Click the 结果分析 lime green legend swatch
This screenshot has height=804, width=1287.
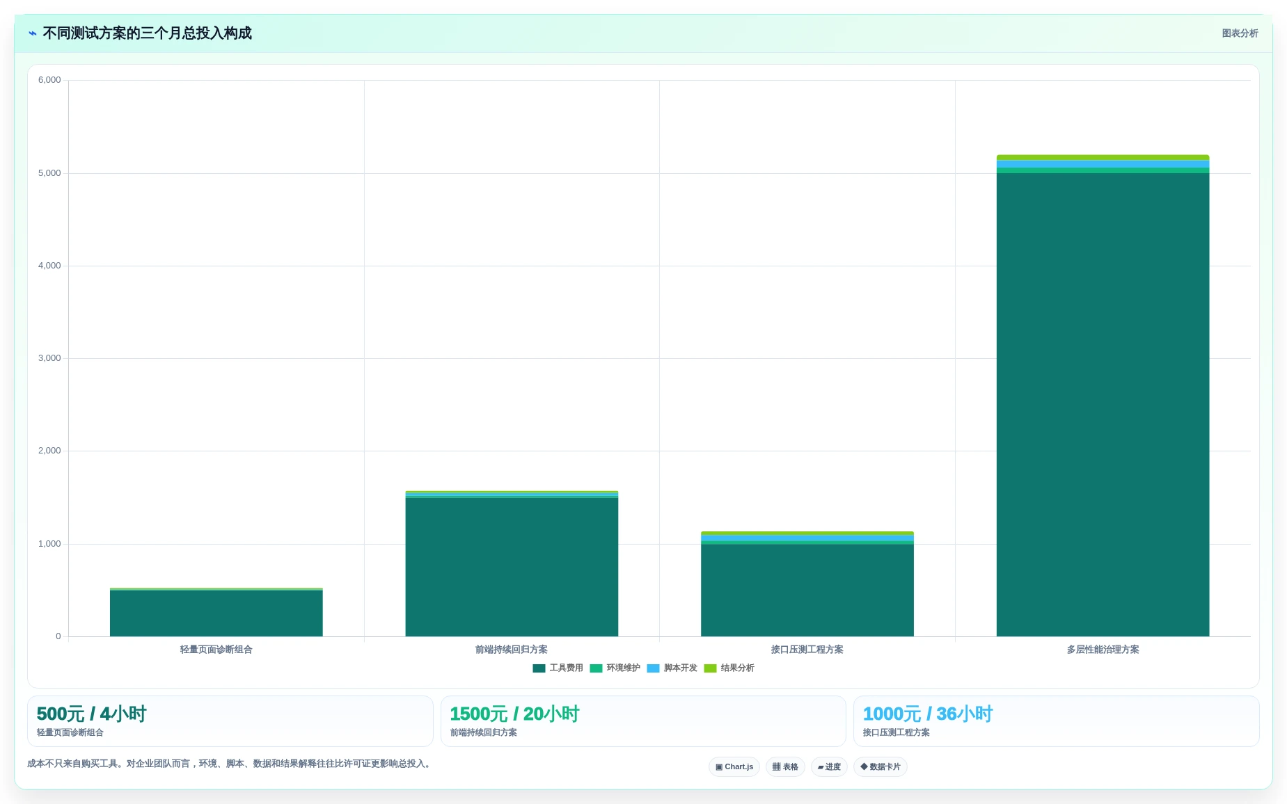click(x=710, y=668)
